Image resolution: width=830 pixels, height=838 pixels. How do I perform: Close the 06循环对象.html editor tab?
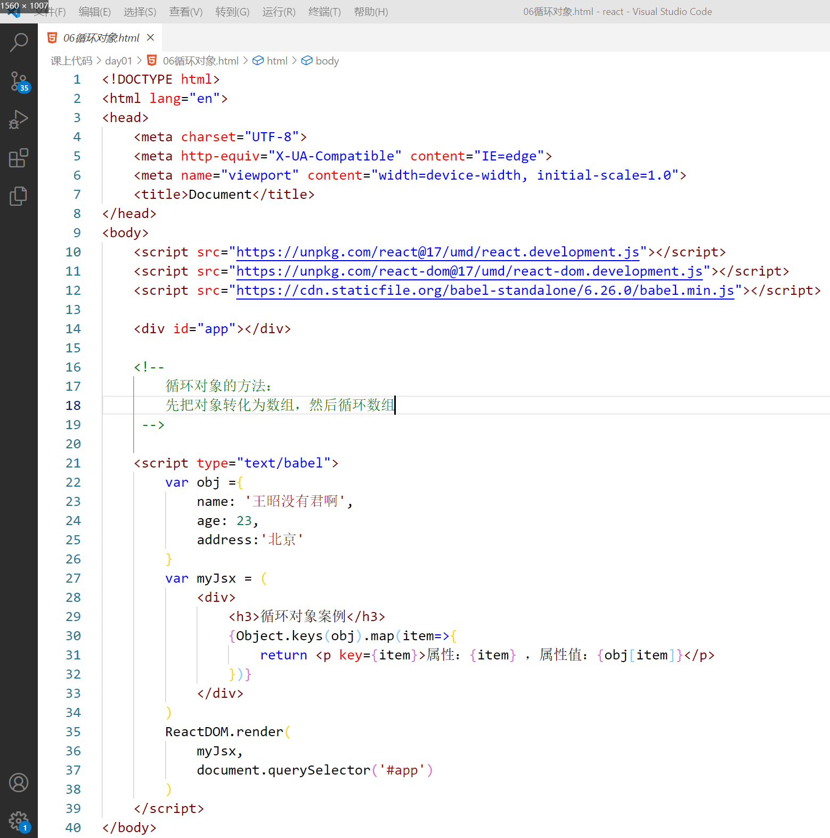[150, 37]
